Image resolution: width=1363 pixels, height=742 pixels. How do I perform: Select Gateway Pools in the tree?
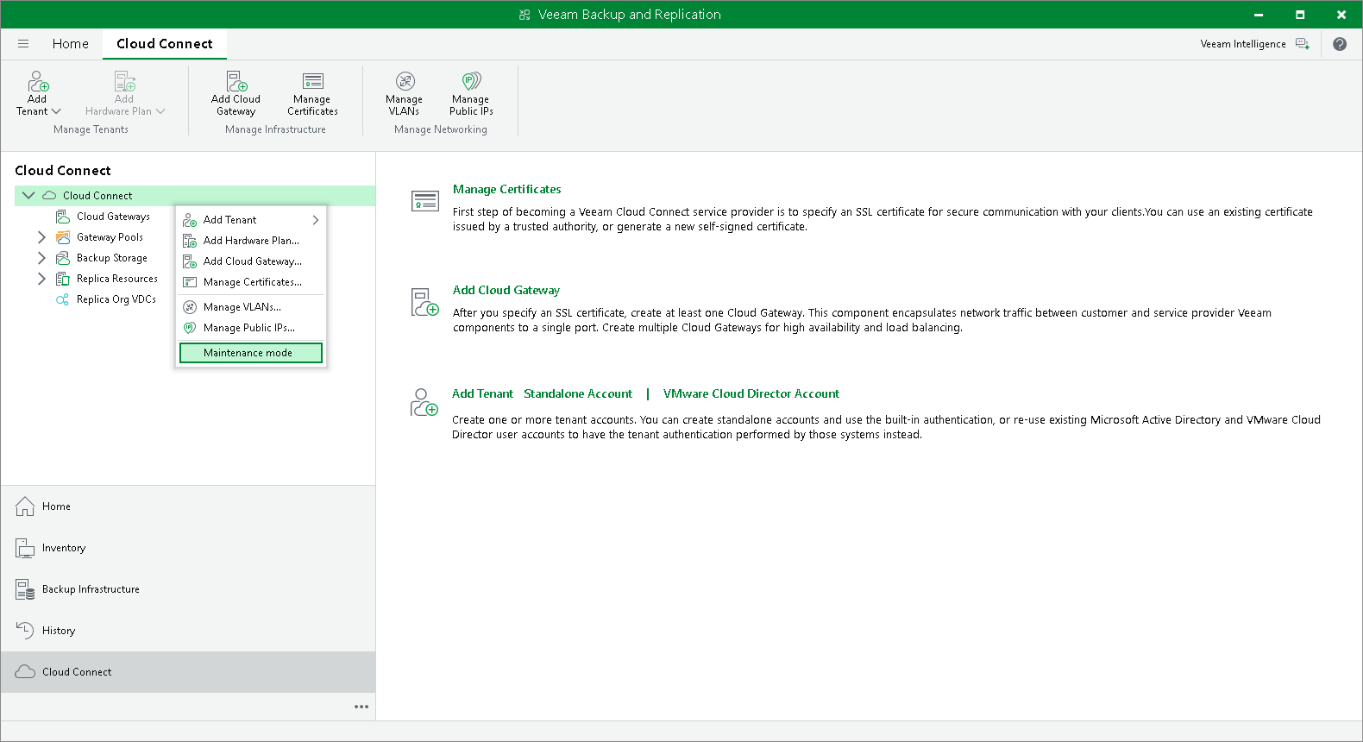point(110,237)
